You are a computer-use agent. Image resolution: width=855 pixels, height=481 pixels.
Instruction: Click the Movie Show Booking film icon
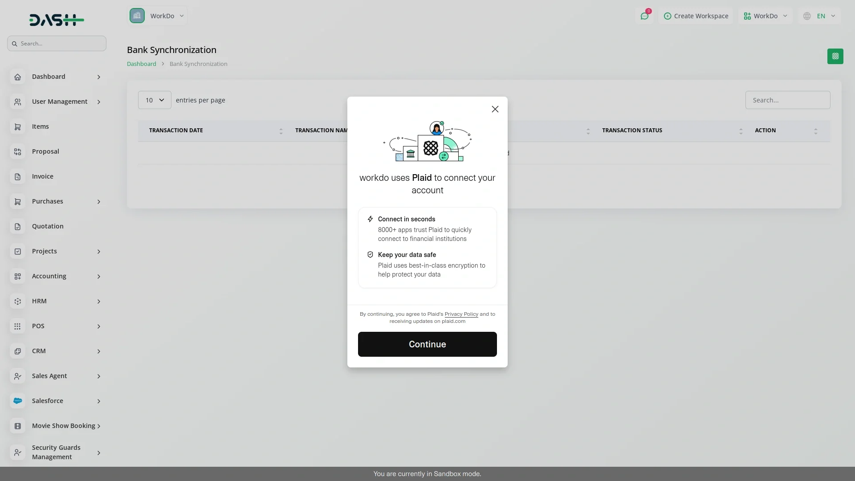pos(17,426)
